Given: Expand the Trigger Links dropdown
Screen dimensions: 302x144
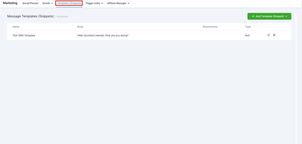Looking at the screenshot, I should click(94, 3).
